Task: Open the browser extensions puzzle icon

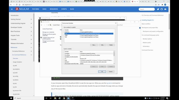Action: click(x=162, y=5)
